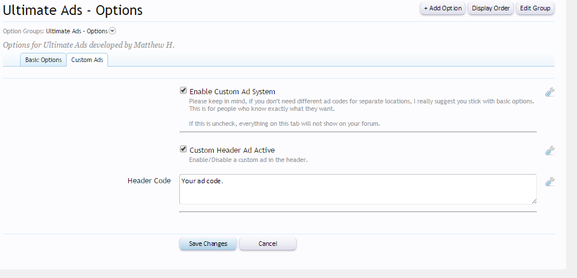
Task: Click the 'Header Code' field label
Action: tap(149, 180)
